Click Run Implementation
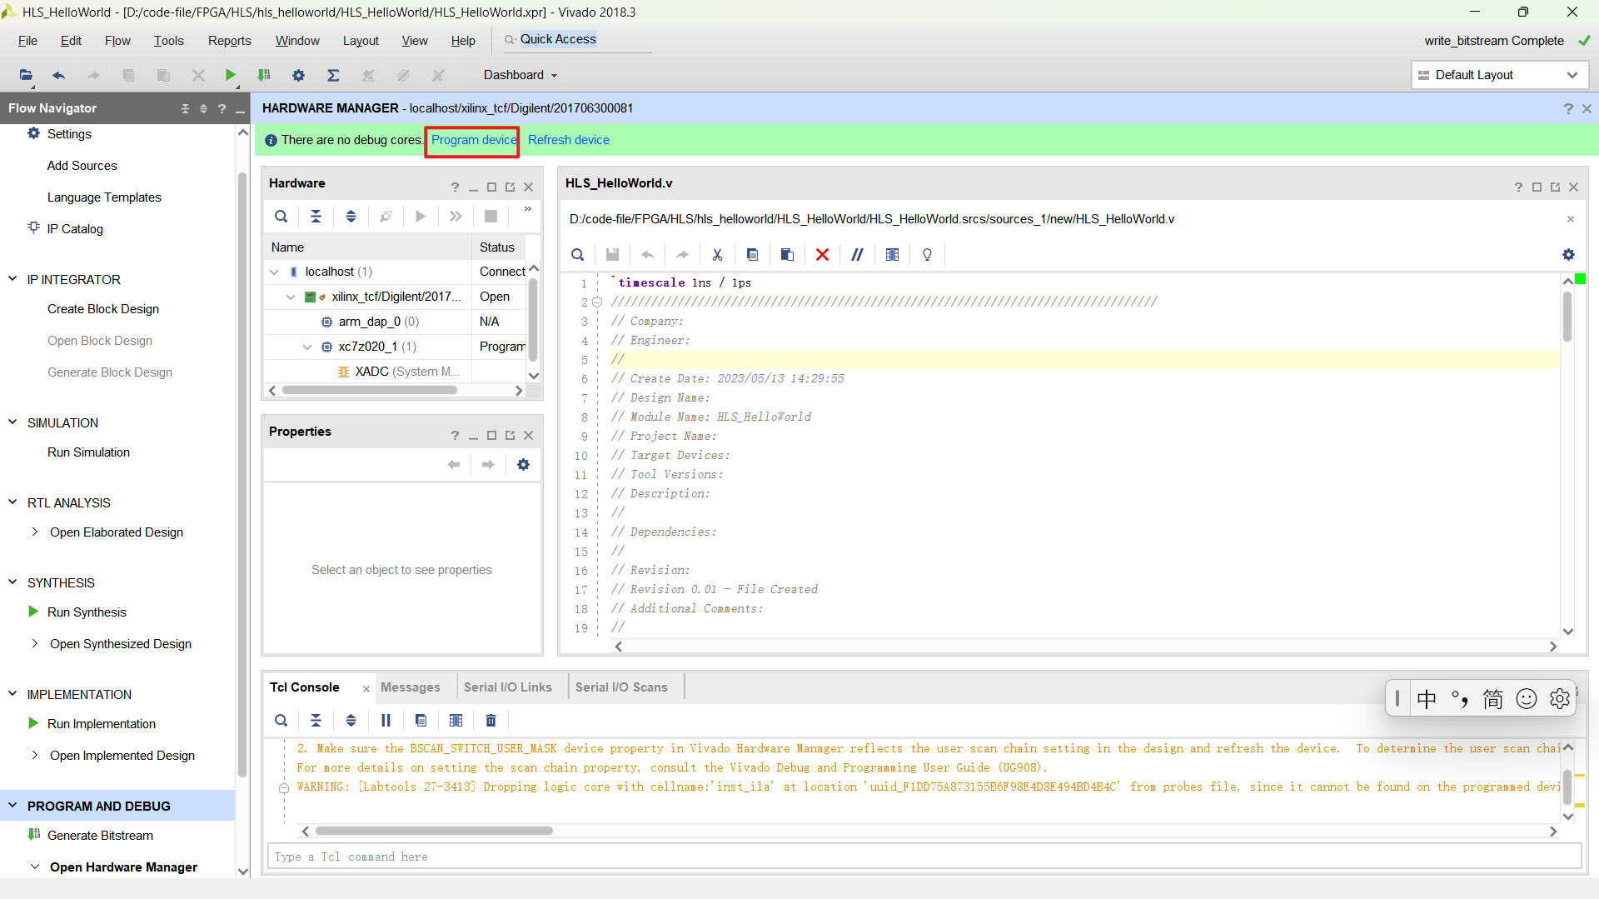Screen dimensions: 1599x899 [x=102, y=724]
